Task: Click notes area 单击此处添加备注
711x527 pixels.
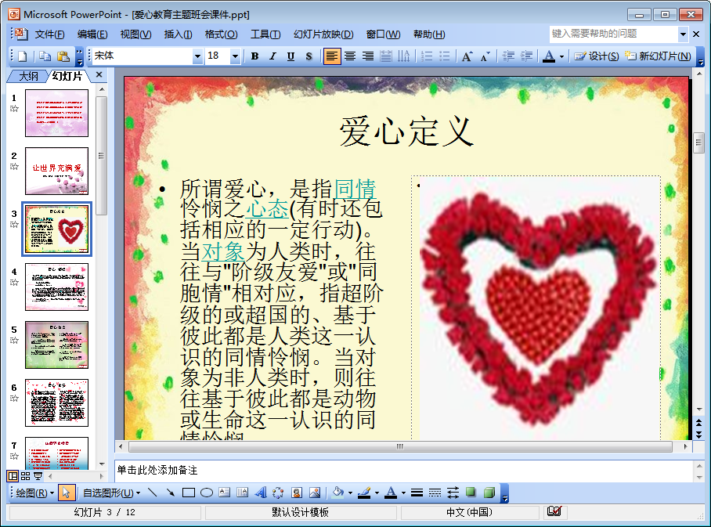Action: pos(403,471)
